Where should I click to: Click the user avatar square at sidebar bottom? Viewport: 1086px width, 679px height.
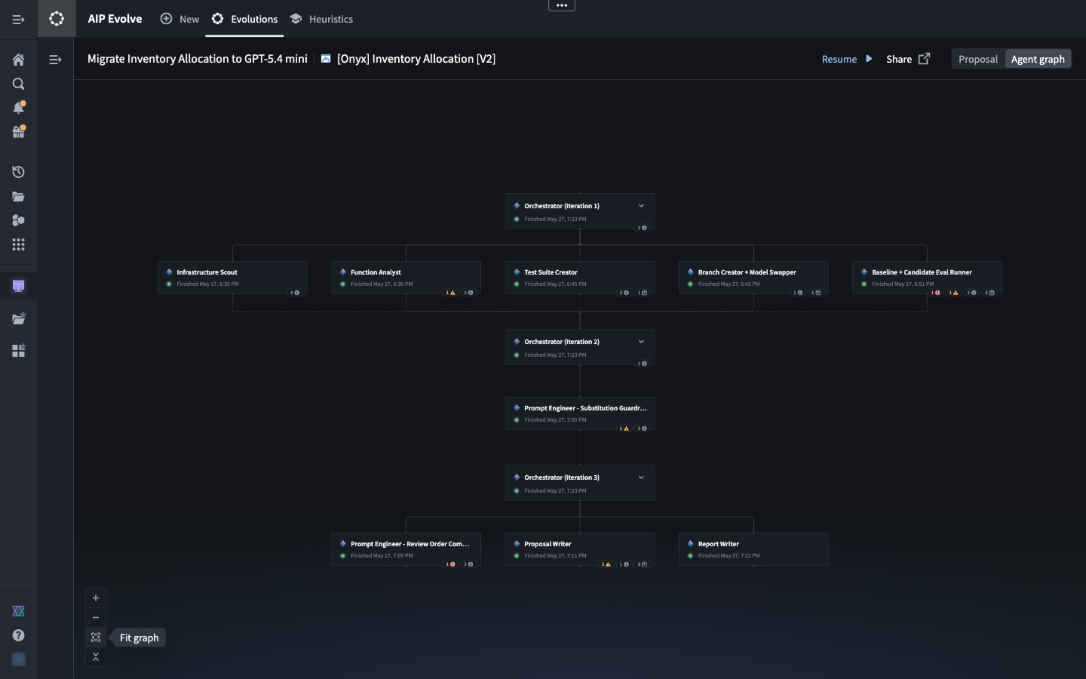click(18, 659)
